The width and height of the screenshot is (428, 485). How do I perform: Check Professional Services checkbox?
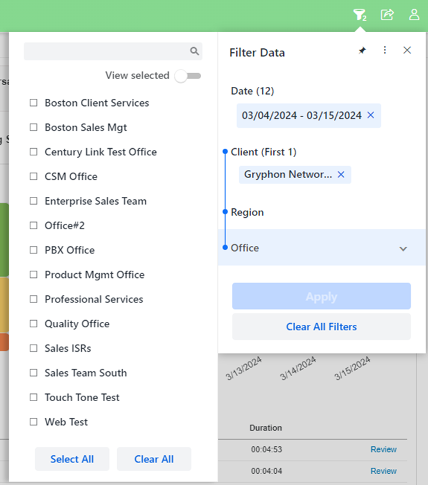[33, 299]
